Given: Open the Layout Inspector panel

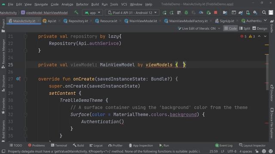Looking at the screenshot, I should pyautogui.click(x=252, y=145).
